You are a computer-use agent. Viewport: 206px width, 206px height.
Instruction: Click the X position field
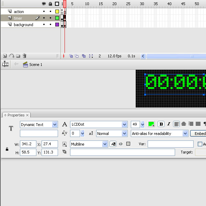click(x=50, y=144)
